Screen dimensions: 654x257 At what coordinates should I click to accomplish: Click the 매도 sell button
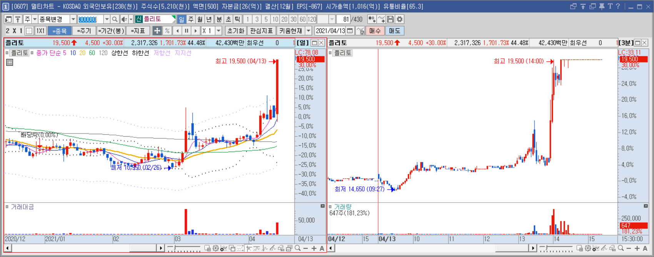click(x=395, y=31)
